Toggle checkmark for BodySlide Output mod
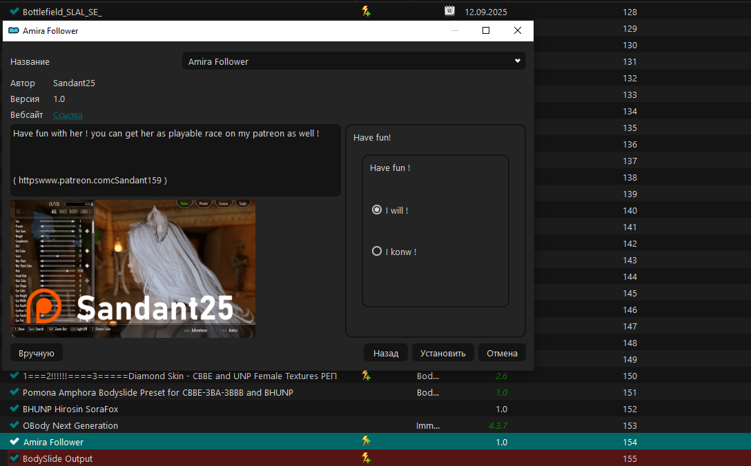 (x=14, y=458)
